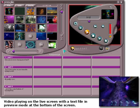Click the orange play button in the player

click(87, 32)
